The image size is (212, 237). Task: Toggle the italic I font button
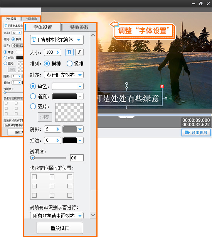[79, 52]
